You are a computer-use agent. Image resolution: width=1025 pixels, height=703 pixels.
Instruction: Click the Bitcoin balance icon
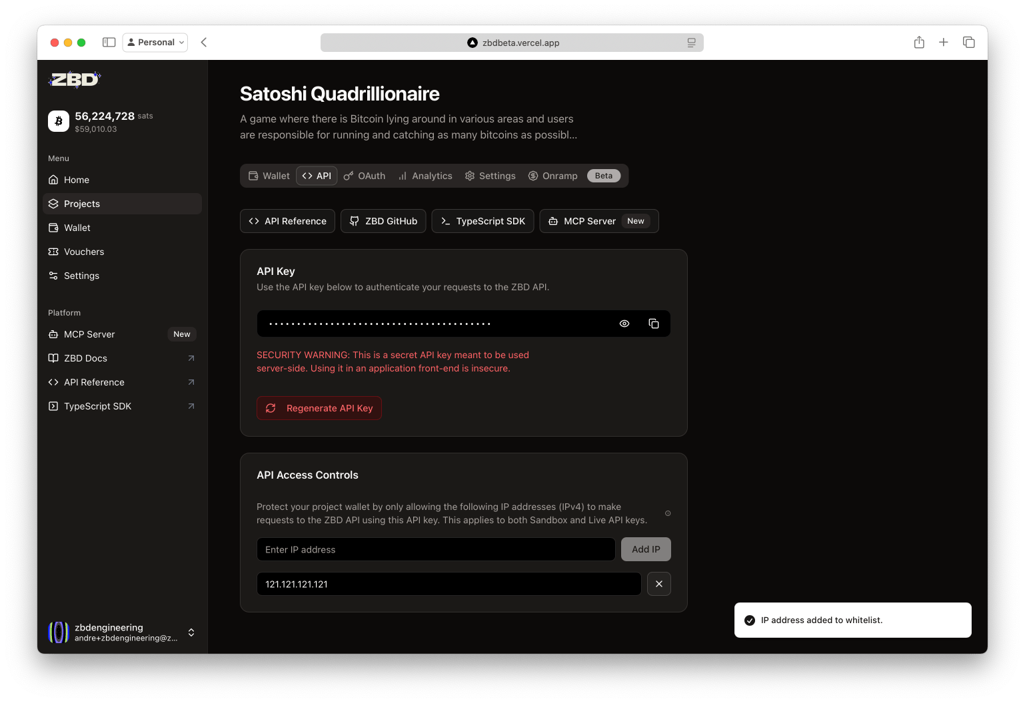(59, 121)
